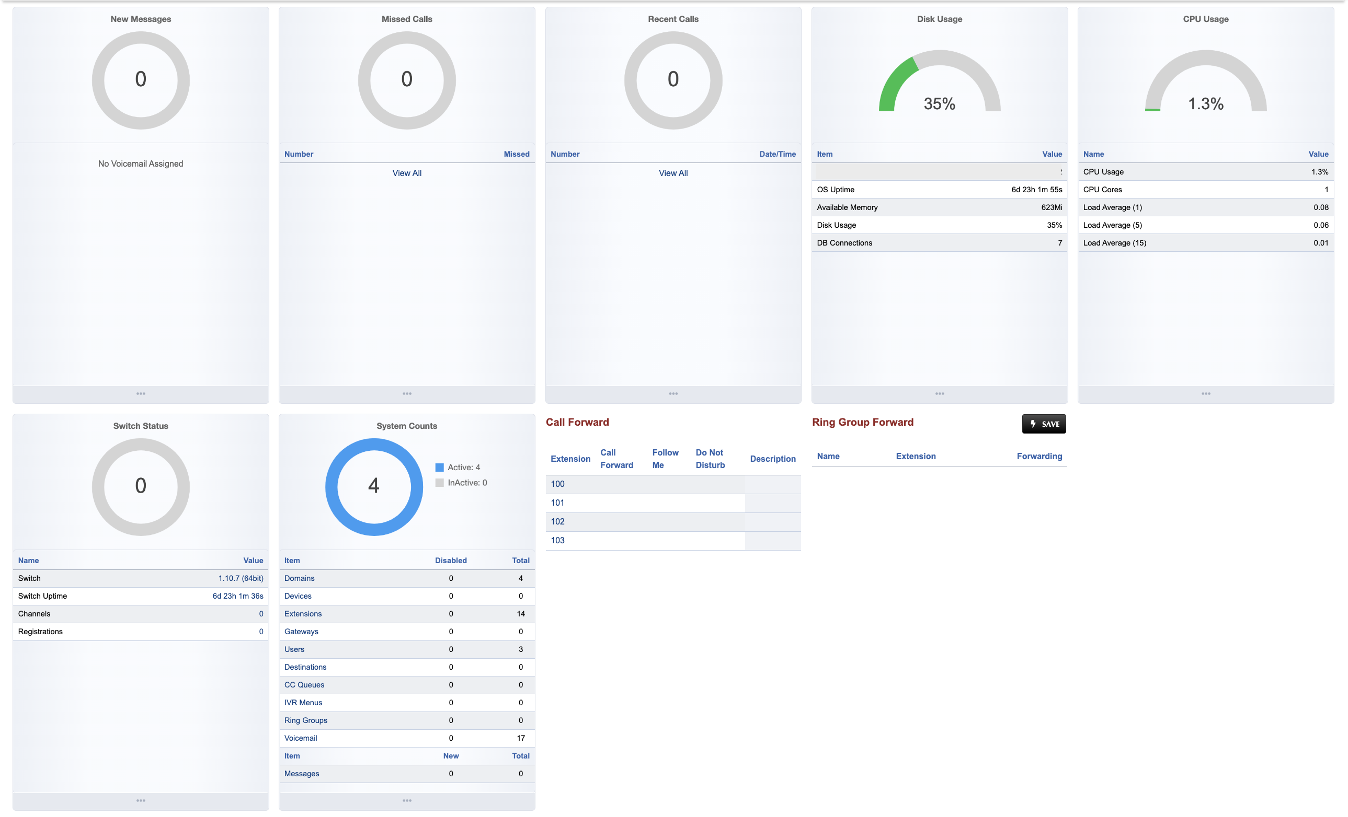
Task: Open the Domains link in System Counts
Action: pos(299,578)
